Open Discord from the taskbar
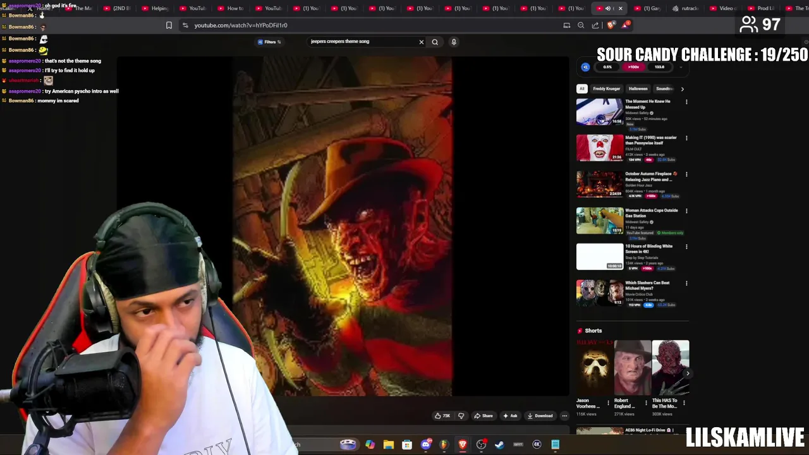The image size is (809, 455). point(426,444)
